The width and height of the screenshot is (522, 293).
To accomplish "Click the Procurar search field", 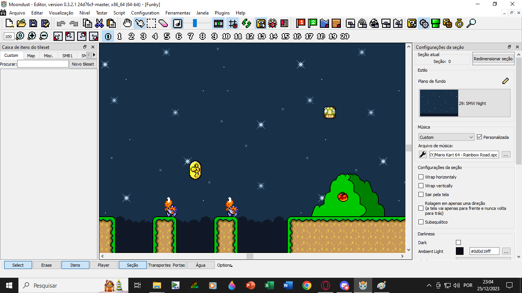I will (x=43, y=64).
